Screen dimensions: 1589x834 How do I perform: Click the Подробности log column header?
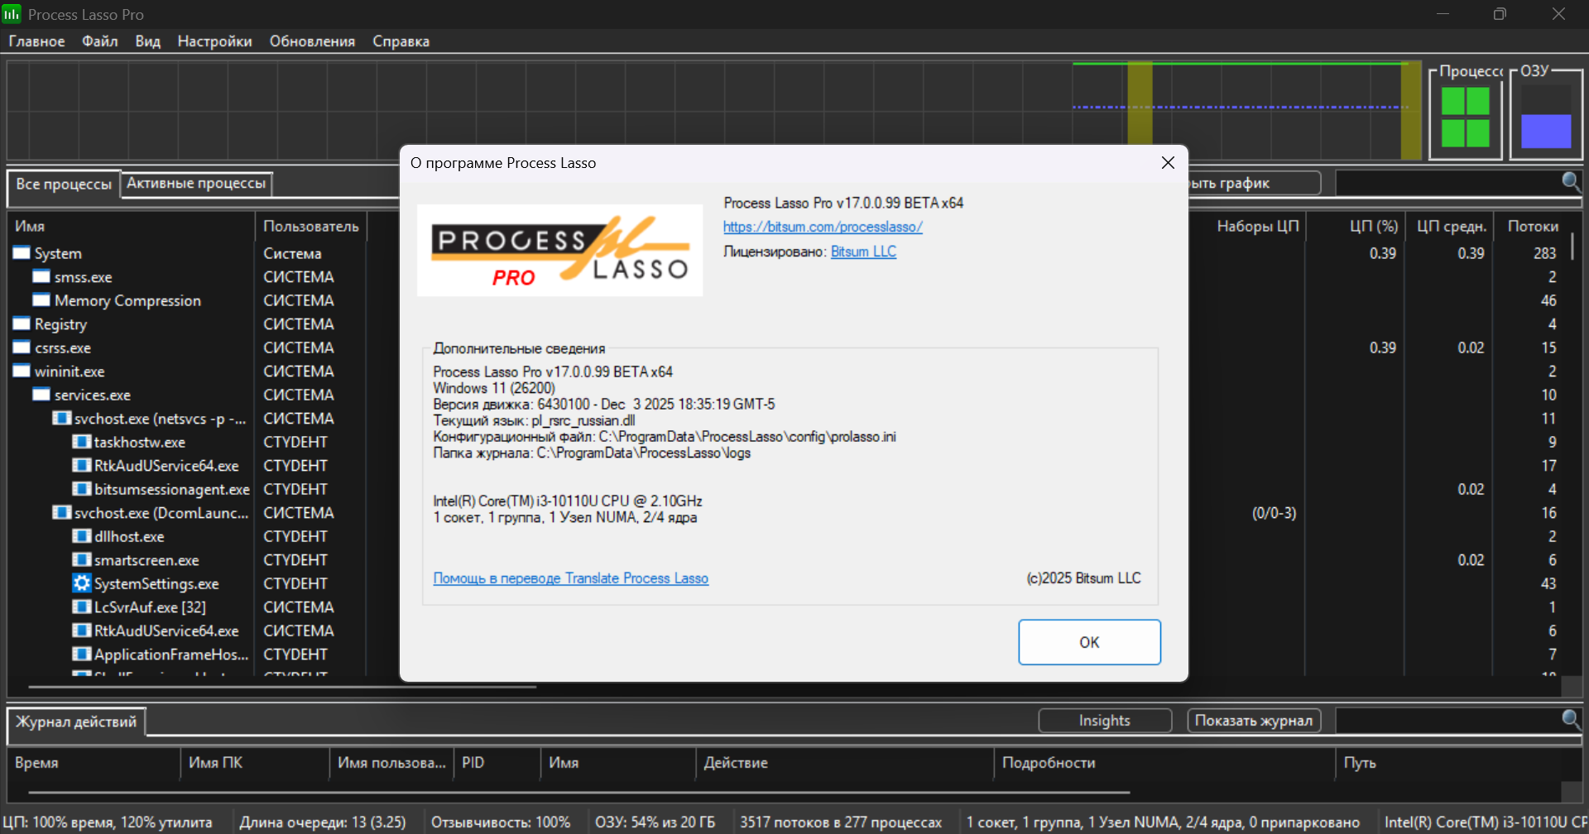click(1164, 763)
